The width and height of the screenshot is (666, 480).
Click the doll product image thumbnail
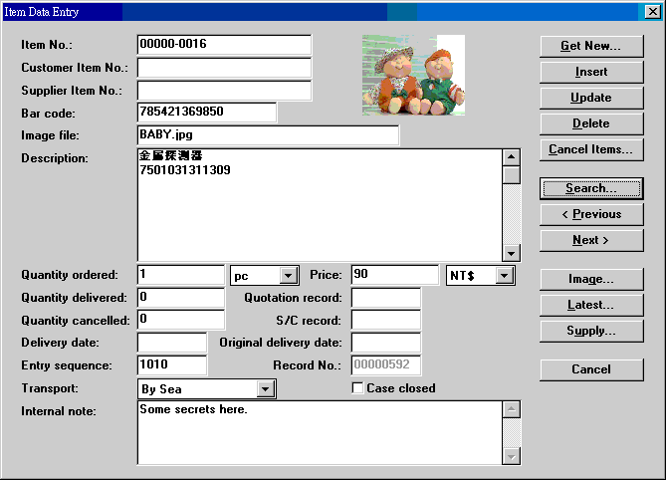413,75
